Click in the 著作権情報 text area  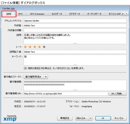(x=75, y=85)
